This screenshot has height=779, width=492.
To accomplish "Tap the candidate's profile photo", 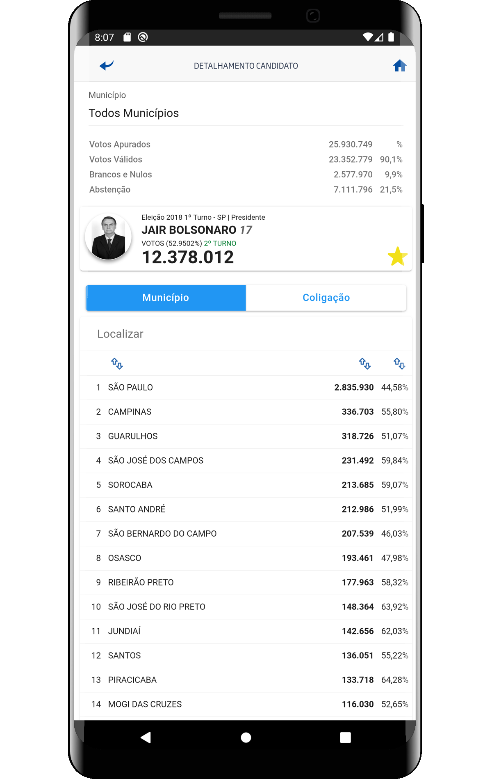I will tap(108, 237).
